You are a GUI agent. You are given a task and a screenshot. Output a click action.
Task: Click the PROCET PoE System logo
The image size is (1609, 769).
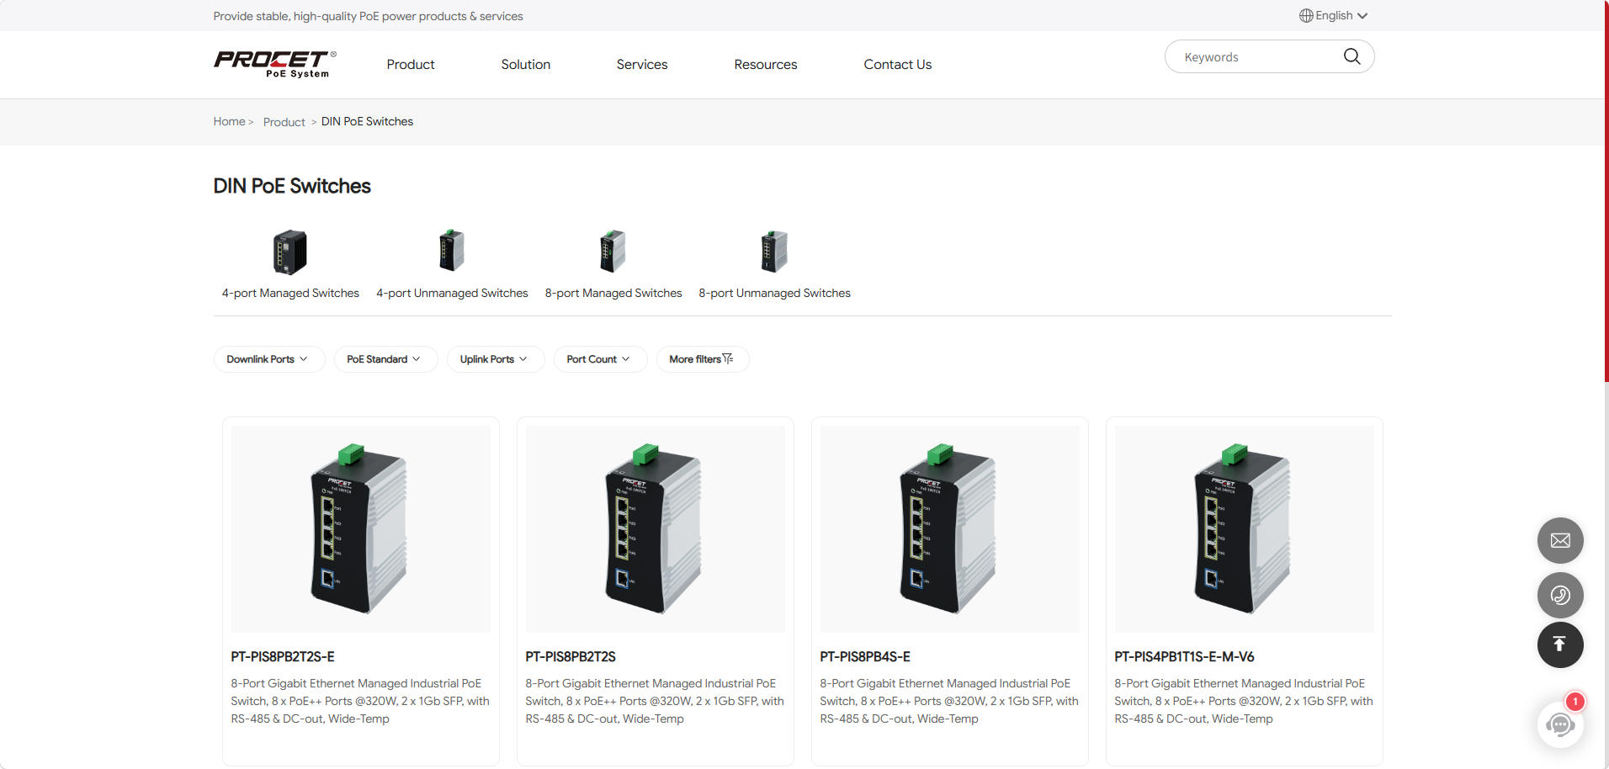(275, 64)
